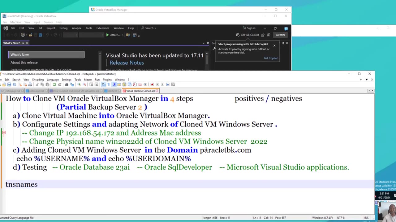Open Replace icon in Notepad++ toolbar
This screenshot has width=396, height=222.
click(x=72, y=84)
